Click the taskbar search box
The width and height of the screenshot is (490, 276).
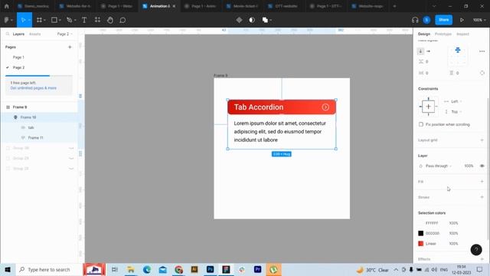(x=48, y=269)
